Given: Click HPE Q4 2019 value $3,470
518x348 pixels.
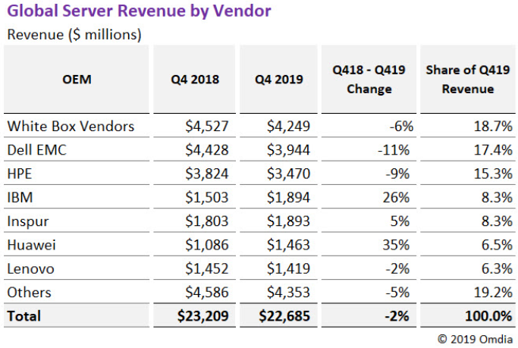Looking at the screenshot, I should tap(288, 174).
